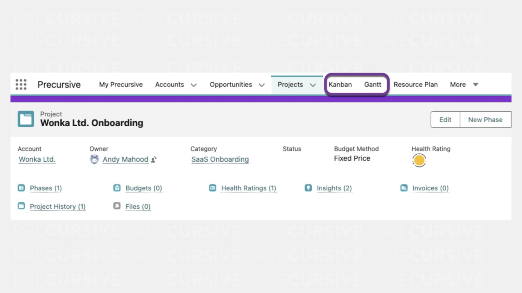522x293 pixels.
Task: Open the Wonka Ltd. account link
Action: click(37, 159)
